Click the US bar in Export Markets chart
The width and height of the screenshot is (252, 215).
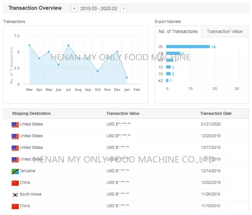click(188, 47)
